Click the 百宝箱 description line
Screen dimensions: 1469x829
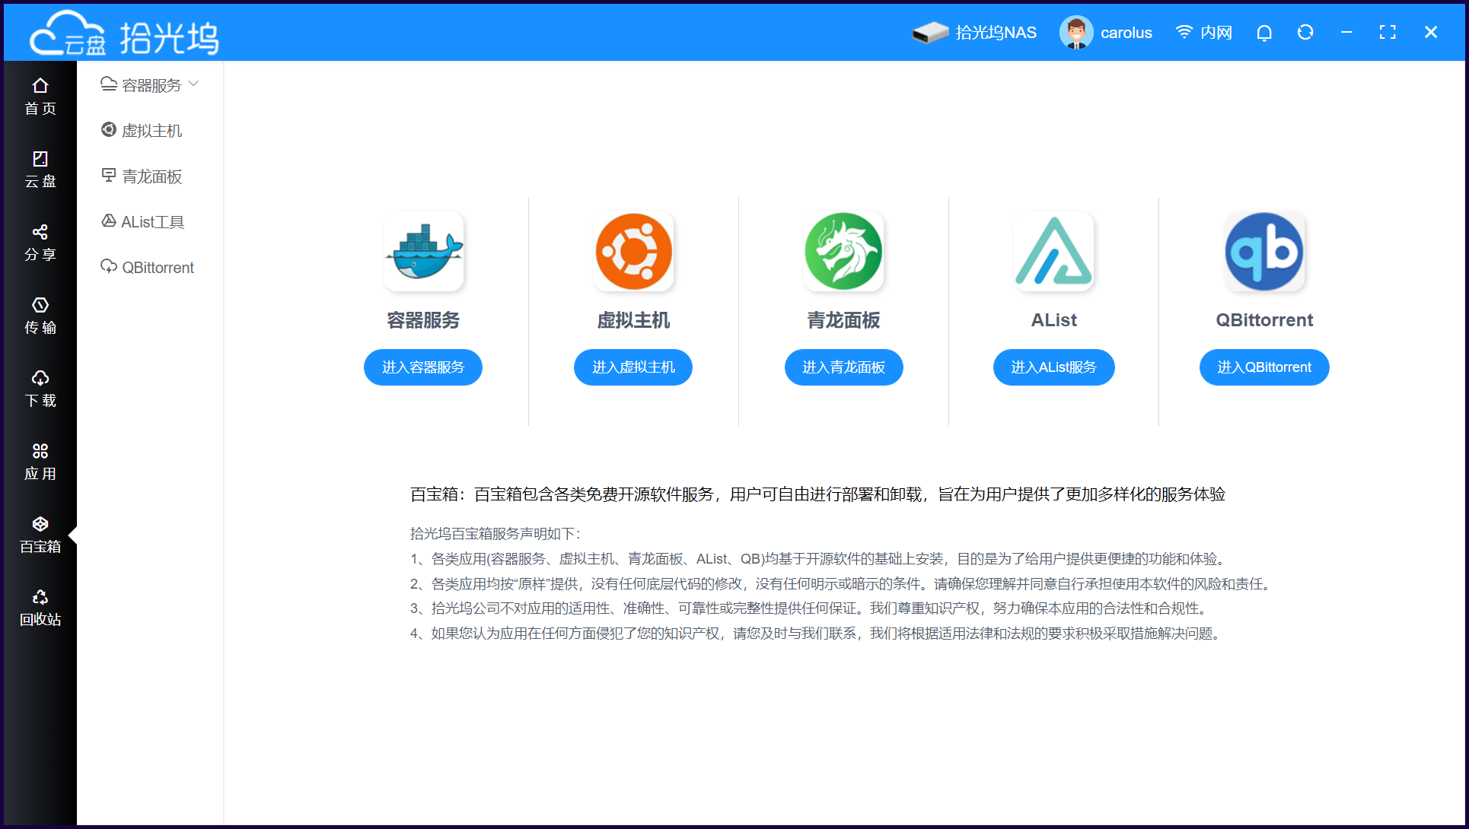pyautogui.click(x=818, y=494)
